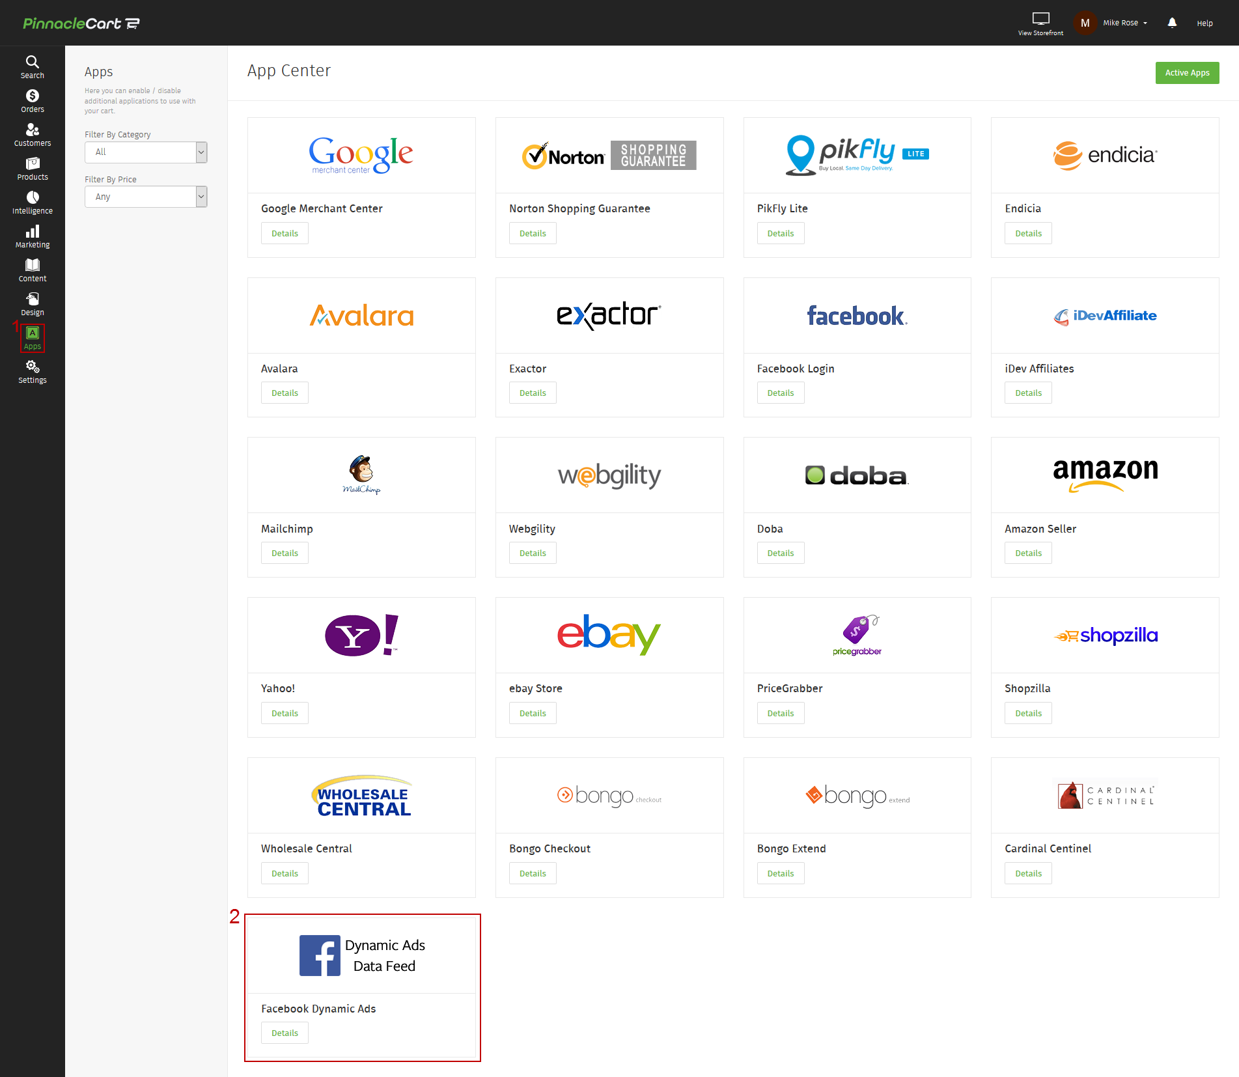Screen dimensions: 1239x1077
Task: Click the Yahoo! purple logo
Action: pyautogui.click(x=361, y=635)
